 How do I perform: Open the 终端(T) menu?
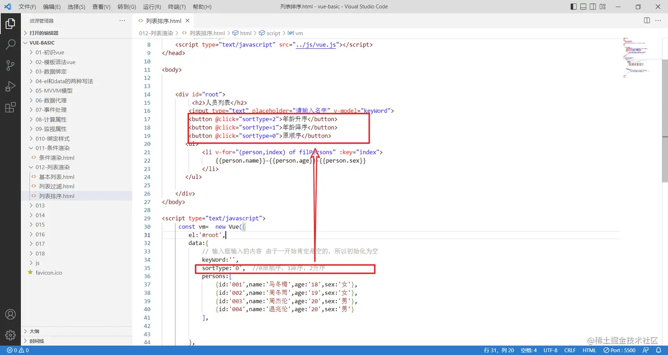(177, 7)
